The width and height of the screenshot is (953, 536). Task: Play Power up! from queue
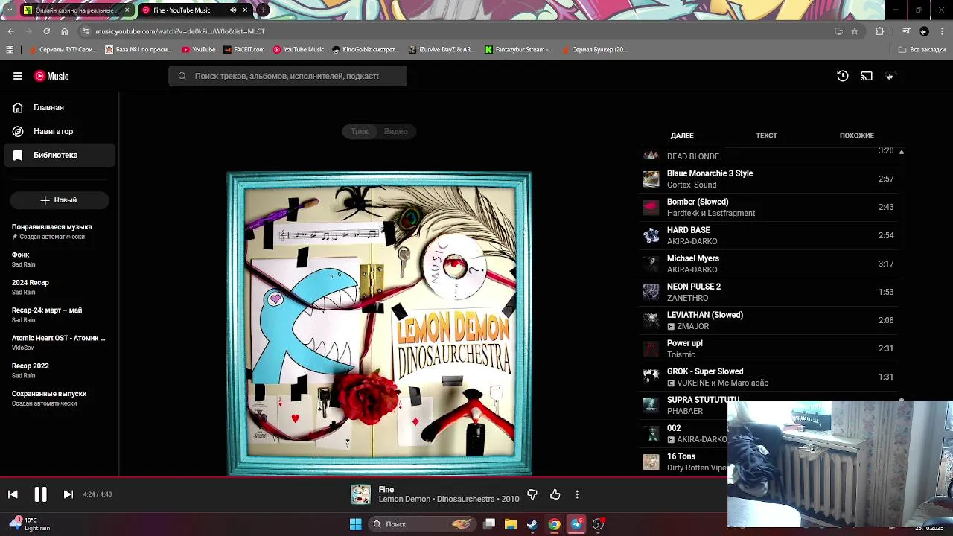tap(768, 349)
